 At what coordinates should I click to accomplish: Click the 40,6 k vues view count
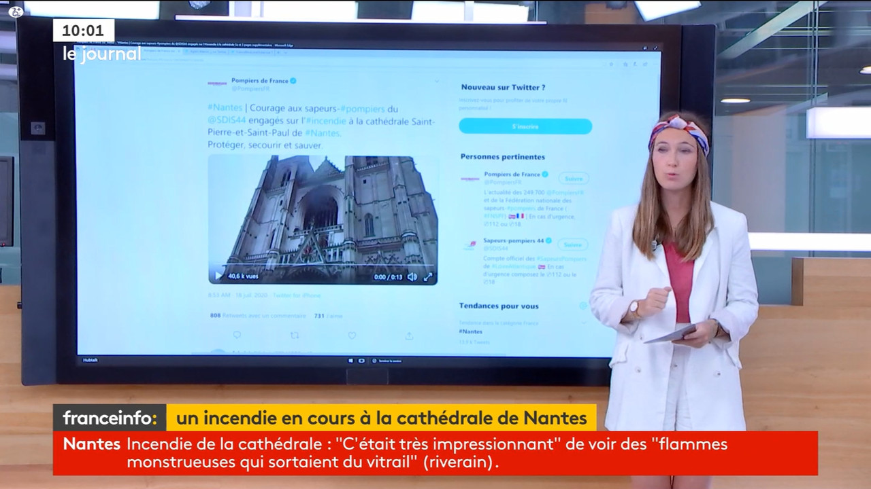(243, 276)
